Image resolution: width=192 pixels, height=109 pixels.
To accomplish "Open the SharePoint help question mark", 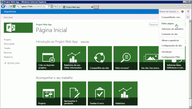I will point(188,12).
